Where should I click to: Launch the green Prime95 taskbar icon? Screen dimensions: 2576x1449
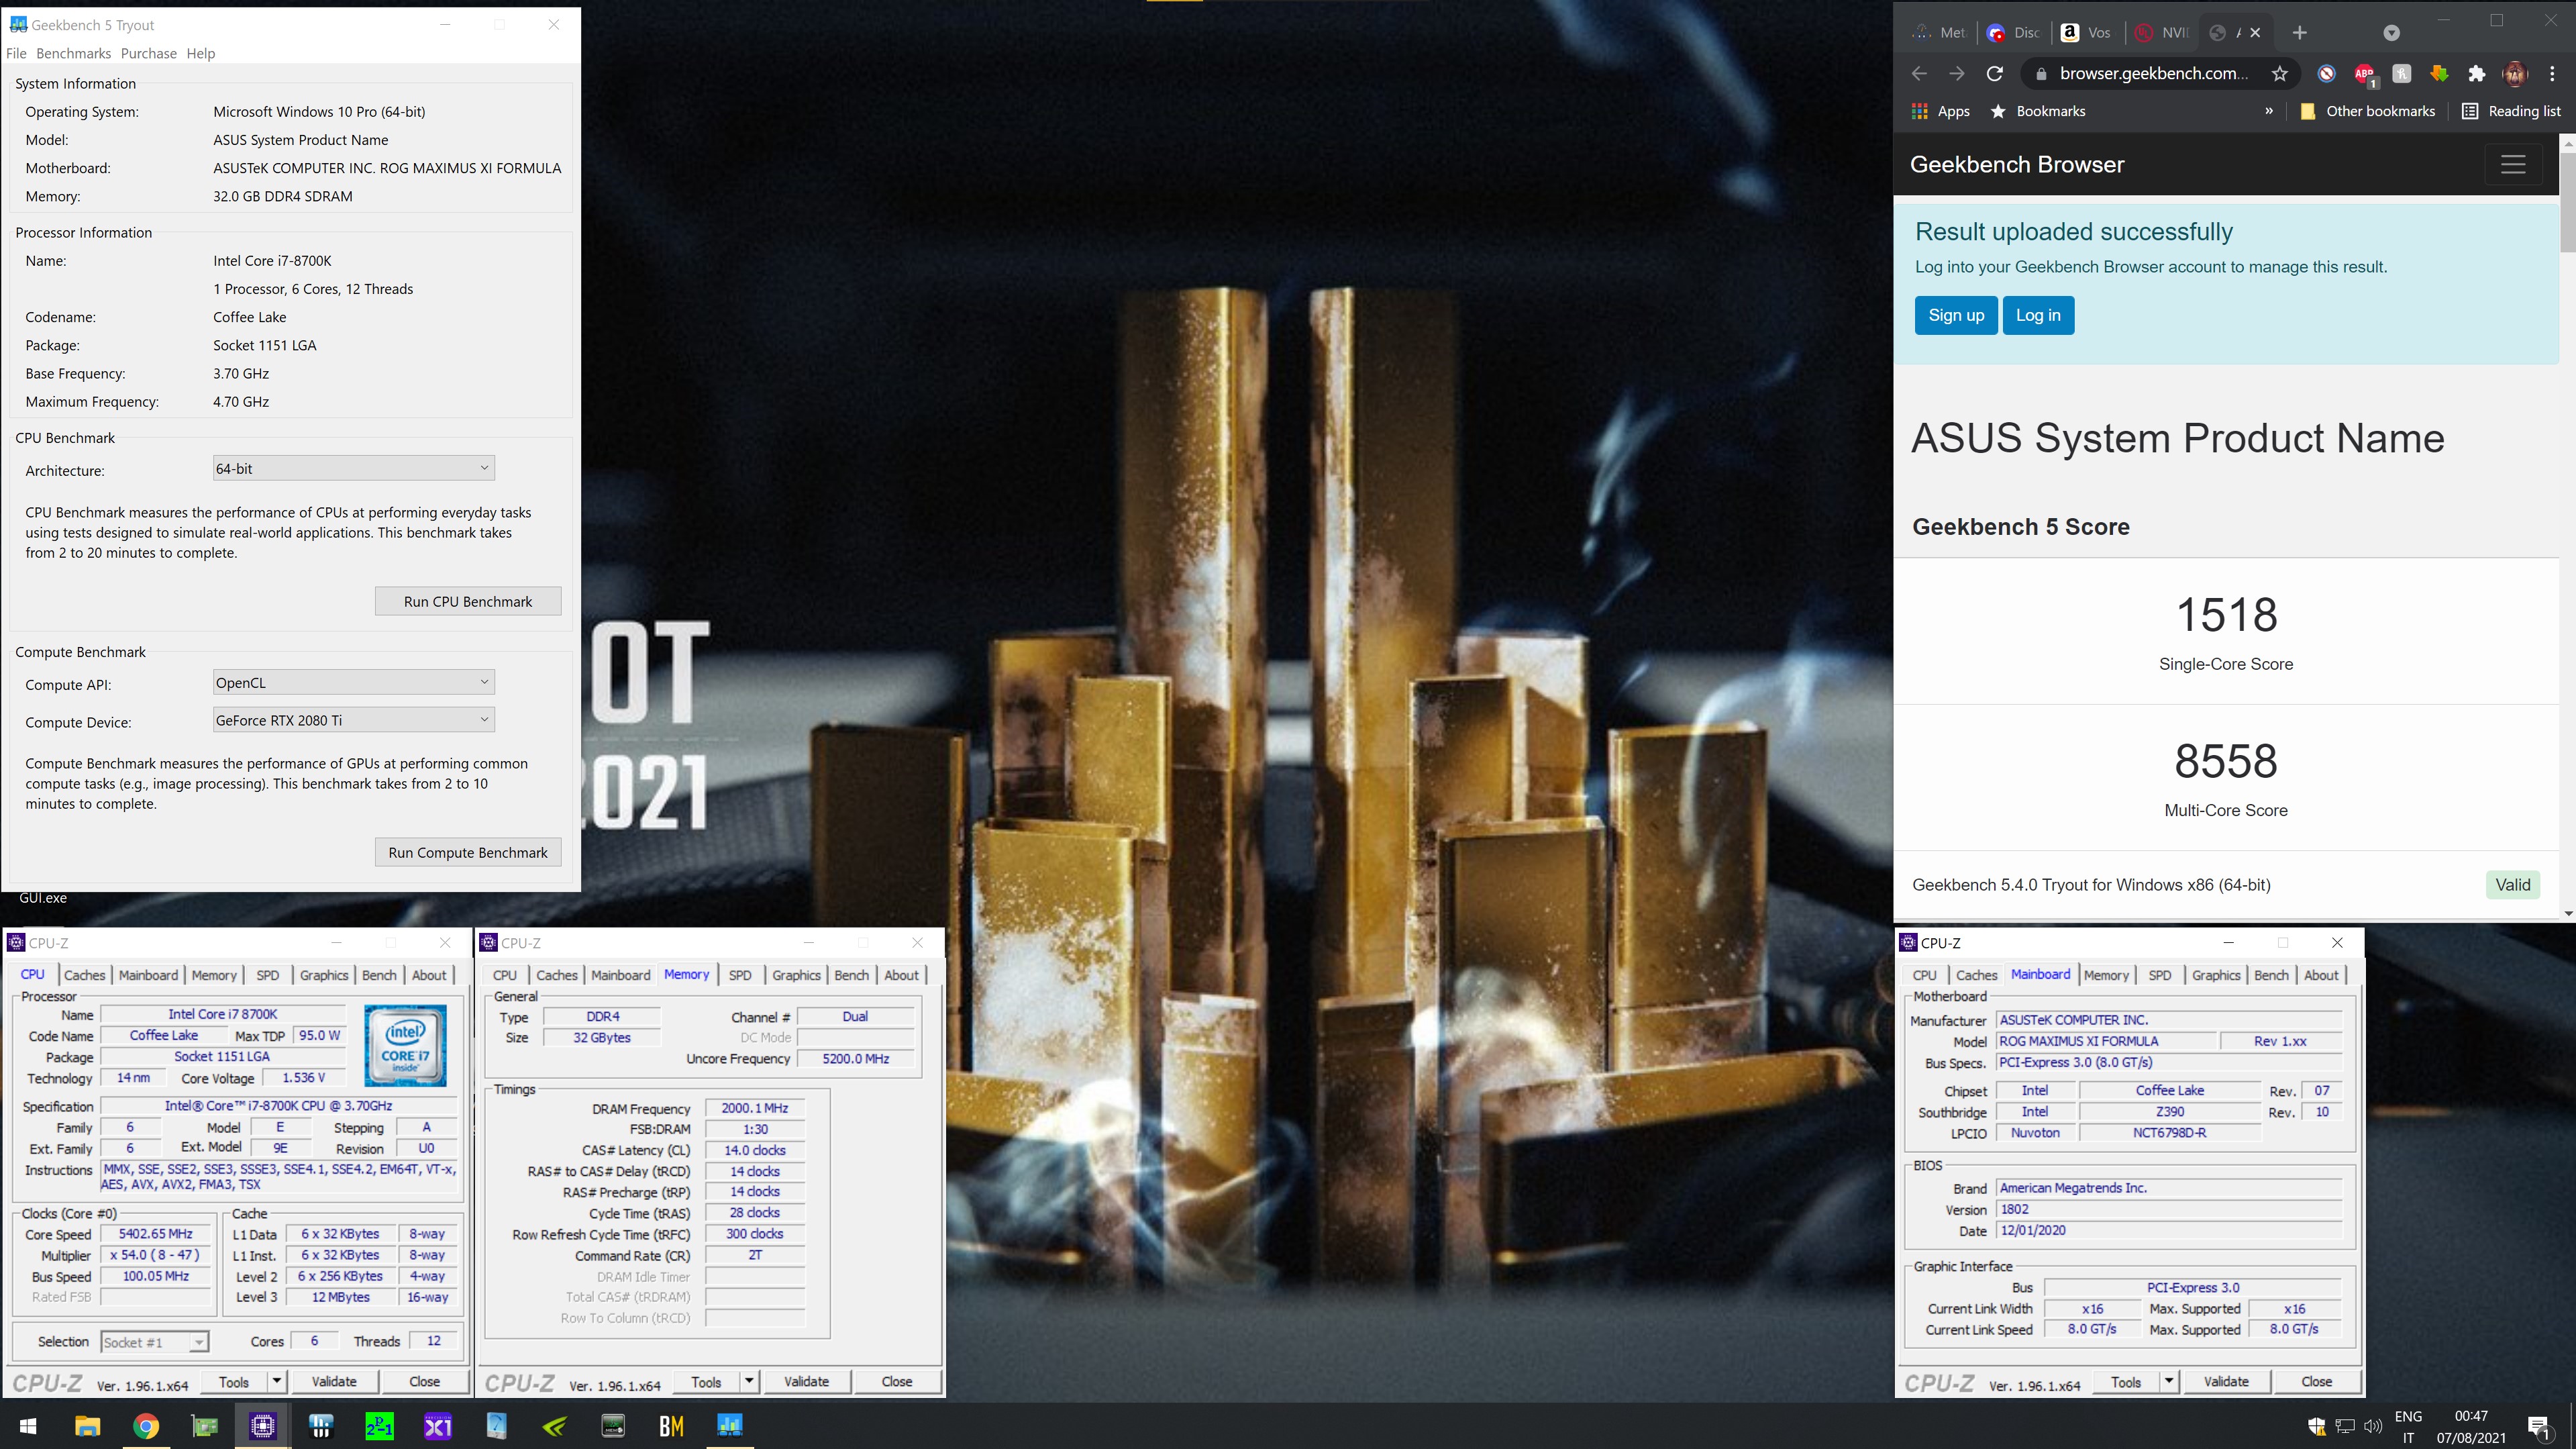[379, 1426]
